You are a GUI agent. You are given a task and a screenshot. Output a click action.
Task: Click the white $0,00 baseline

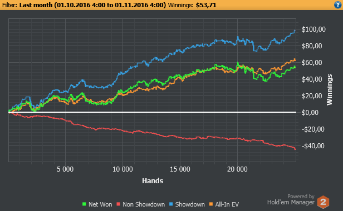pyautogui.click(x=152, y=112)
